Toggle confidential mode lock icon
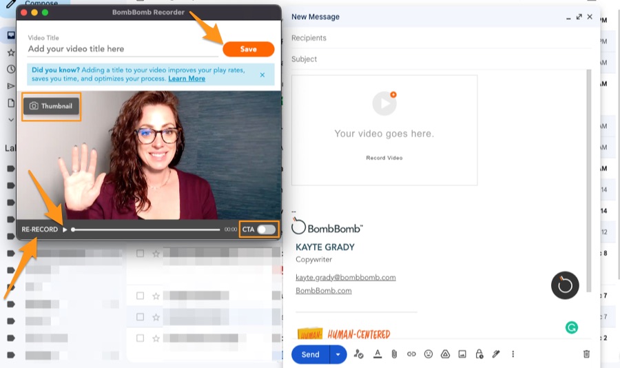The height and width of the screenshot is (368, 620). pos(479,354)
